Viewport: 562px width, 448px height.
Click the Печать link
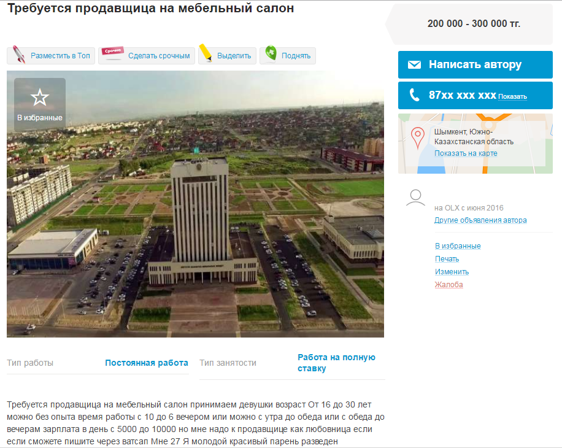447,259
